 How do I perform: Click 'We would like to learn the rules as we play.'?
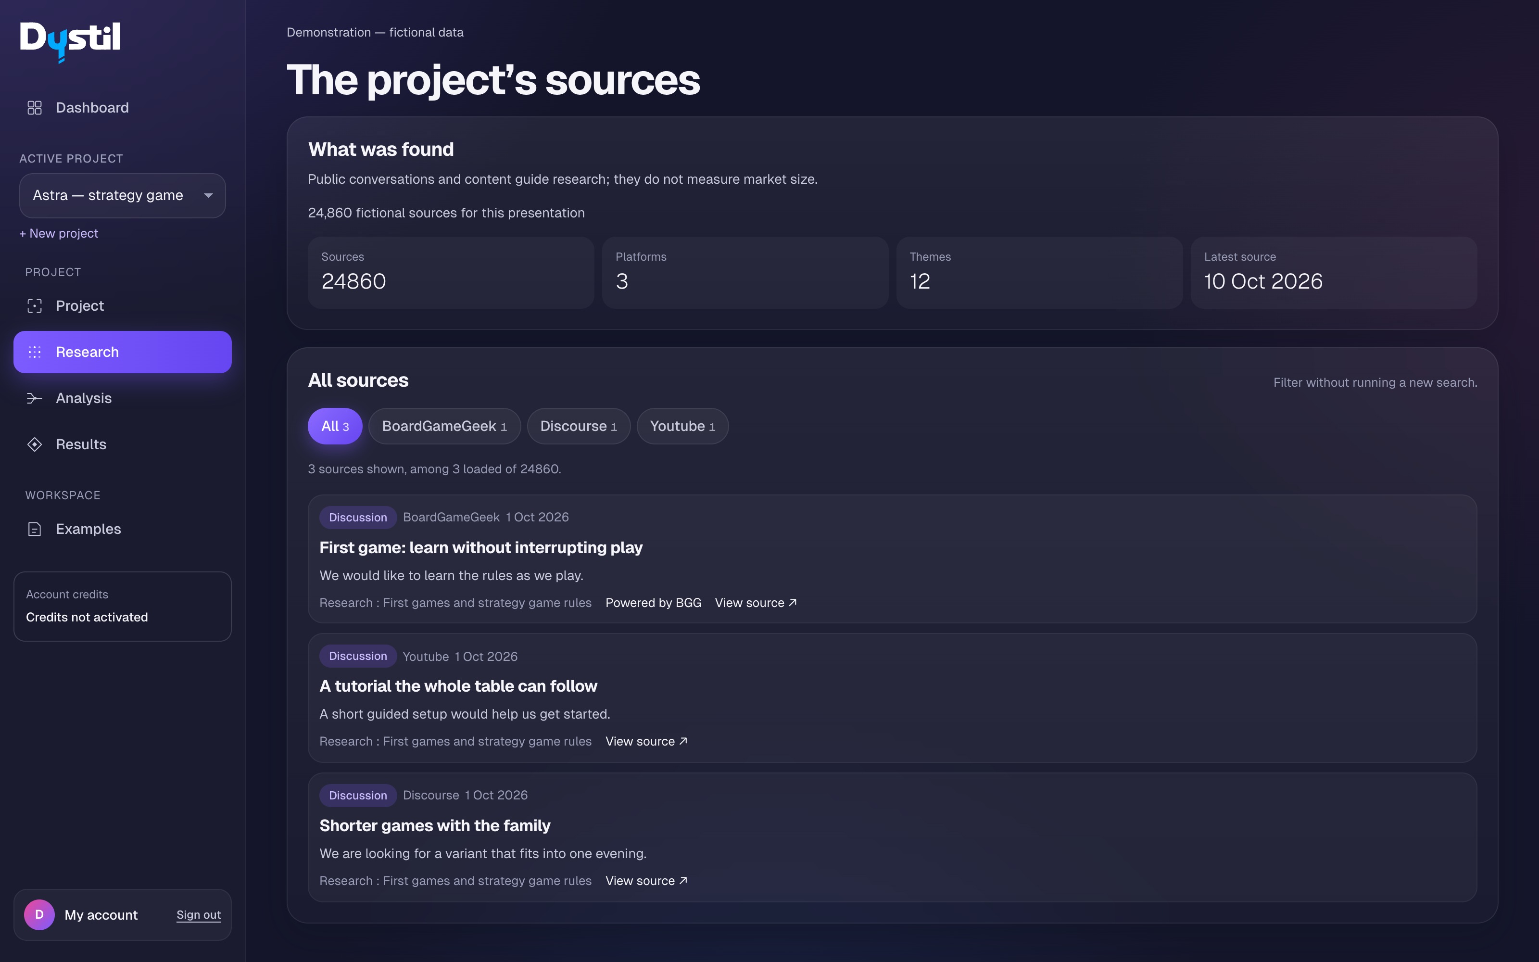[x=451, y=576]
